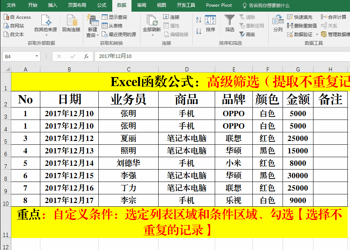Select row 5 header

(6, 139)
